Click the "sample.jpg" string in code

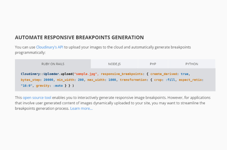coord(86,74)
